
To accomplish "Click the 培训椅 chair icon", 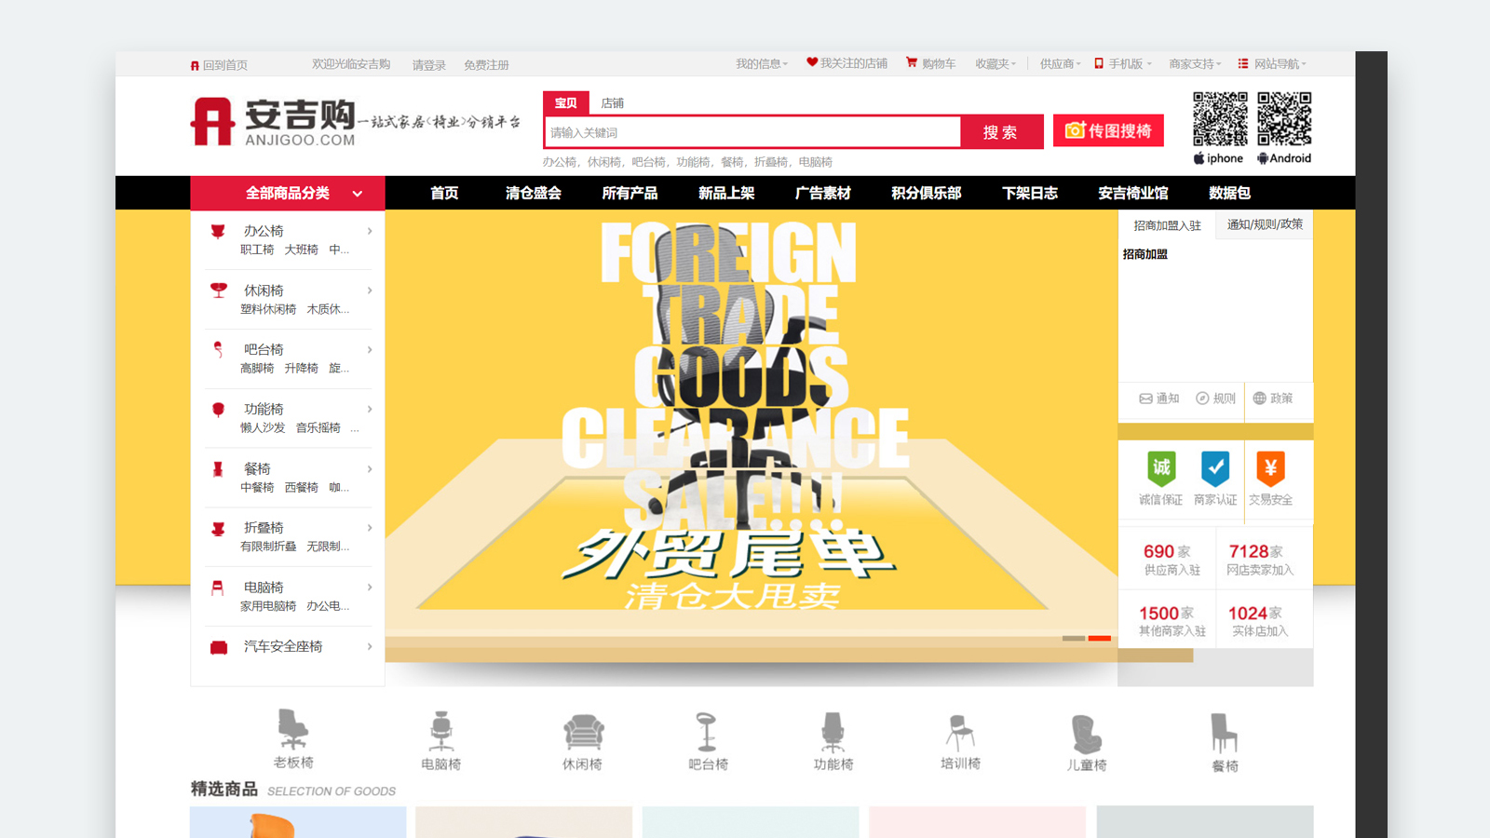I will point(960,732).
